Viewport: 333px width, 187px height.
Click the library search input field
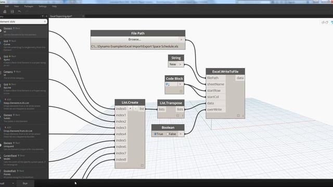(21, 22)
